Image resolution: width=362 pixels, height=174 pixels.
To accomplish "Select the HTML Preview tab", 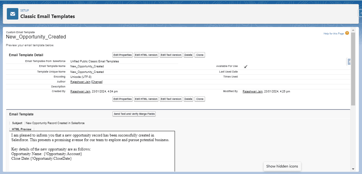I will click(21, 129).
